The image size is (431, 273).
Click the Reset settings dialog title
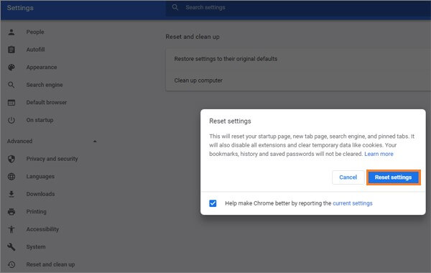click(230, 121)
